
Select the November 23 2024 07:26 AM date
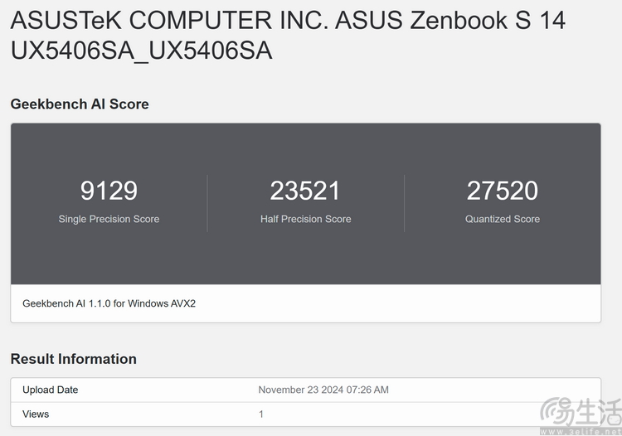(x=323, y=390)
